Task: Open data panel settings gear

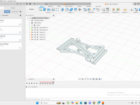Action: click(20, 12)
